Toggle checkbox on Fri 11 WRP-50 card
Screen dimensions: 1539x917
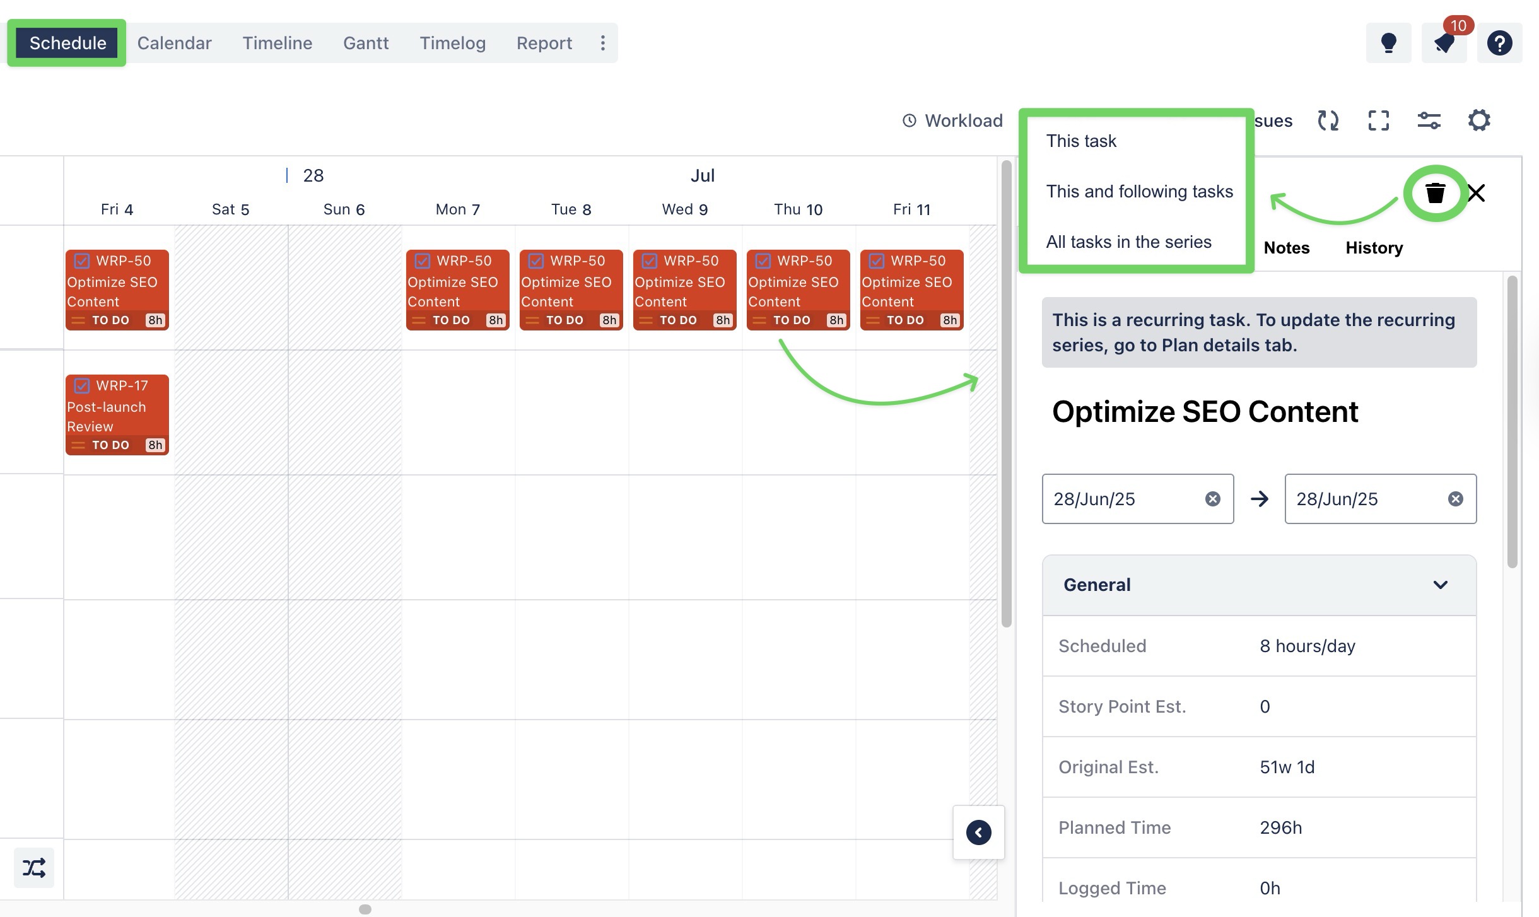(x=877, y=260)
